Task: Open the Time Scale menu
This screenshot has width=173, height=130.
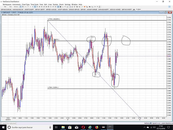Action: point(35,4)
